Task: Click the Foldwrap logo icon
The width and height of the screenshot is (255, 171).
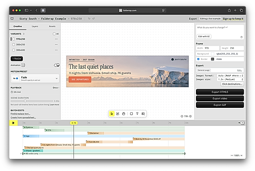Action: (x=12, y=19)
